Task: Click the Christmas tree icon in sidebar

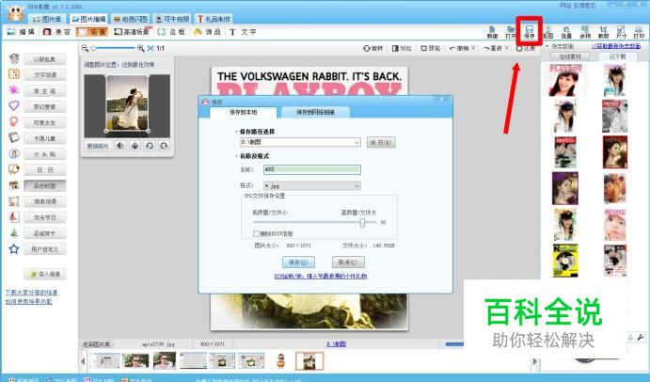Action: point(14,232)
